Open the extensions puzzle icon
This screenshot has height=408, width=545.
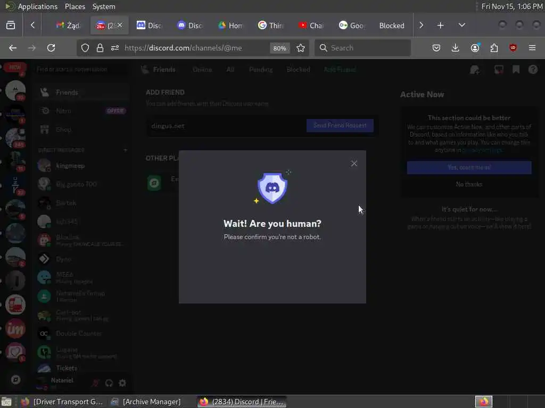click(494, 48)
